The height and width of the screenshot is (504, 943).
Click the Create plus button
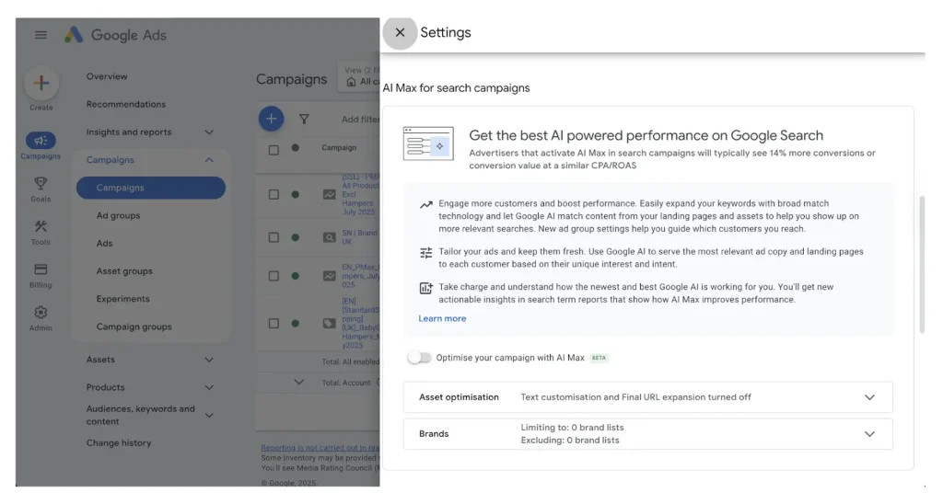click(41, 83)
